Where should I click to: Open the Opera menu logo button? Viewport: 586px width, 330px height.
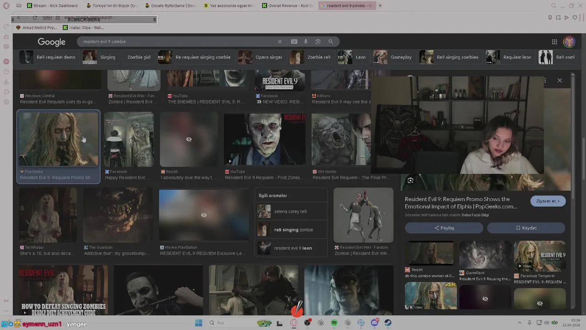pyautogui.click(x=6, y=5)
